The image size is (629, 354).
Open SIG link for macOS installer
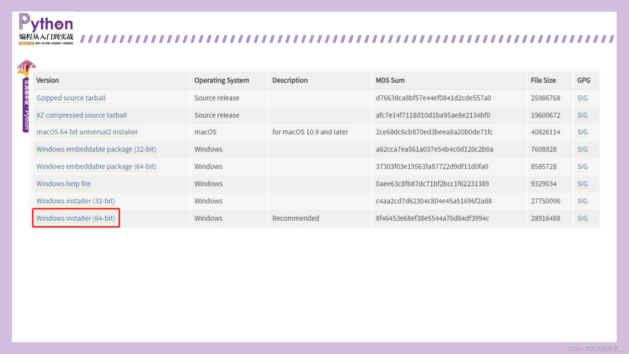coord(582,132)
